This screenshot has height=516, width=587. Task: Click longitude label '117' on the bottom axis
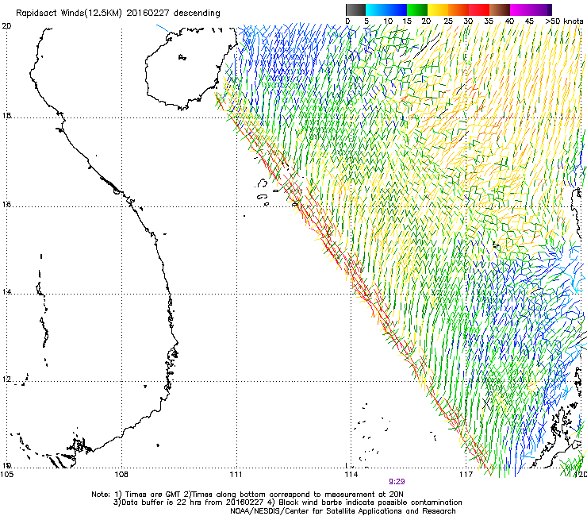466,475
